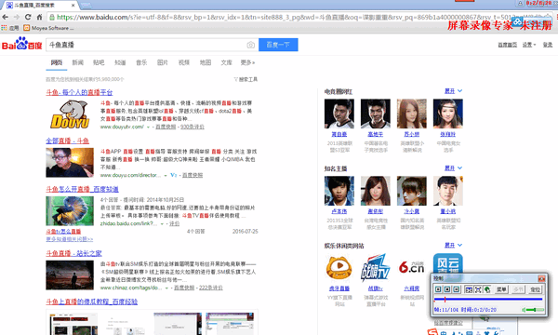Open the Moyea Software bookmark
Viewport: 558px width, 335px height.
[x=48, y=28]
